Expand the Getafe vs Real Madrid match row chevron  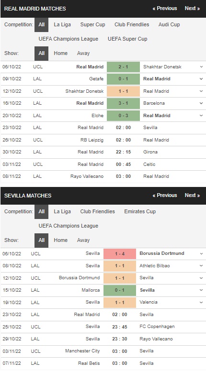201,79
